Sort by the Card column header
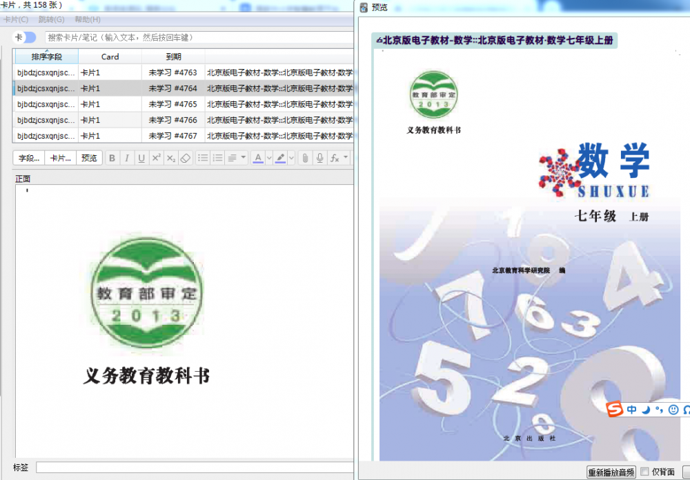This screenshot has height=480, width=690. coord(110,57)
